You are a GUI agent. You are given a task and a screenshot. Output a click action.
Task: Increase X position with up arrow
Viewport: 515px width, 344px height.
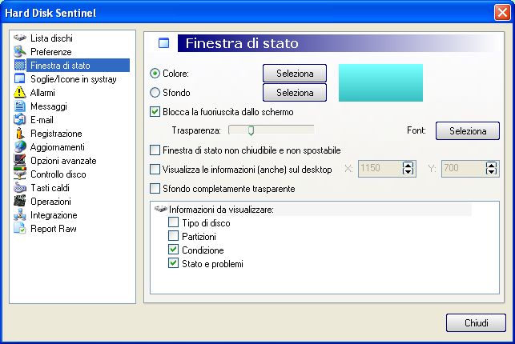tap(408, 166)
